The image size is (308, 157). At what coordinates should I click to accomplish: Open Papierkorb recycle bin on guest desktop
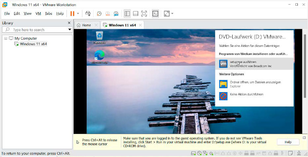coord(99,38)
